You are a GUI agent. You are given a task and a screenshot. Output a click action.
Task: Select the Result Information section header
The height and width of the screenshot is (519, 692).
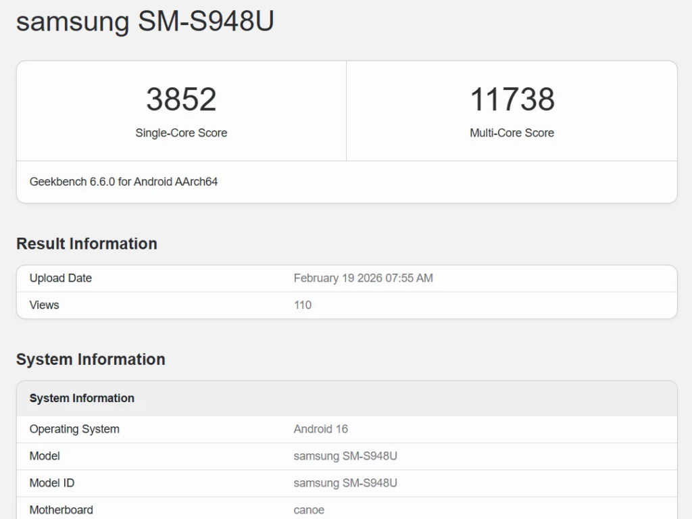(86, 244)
